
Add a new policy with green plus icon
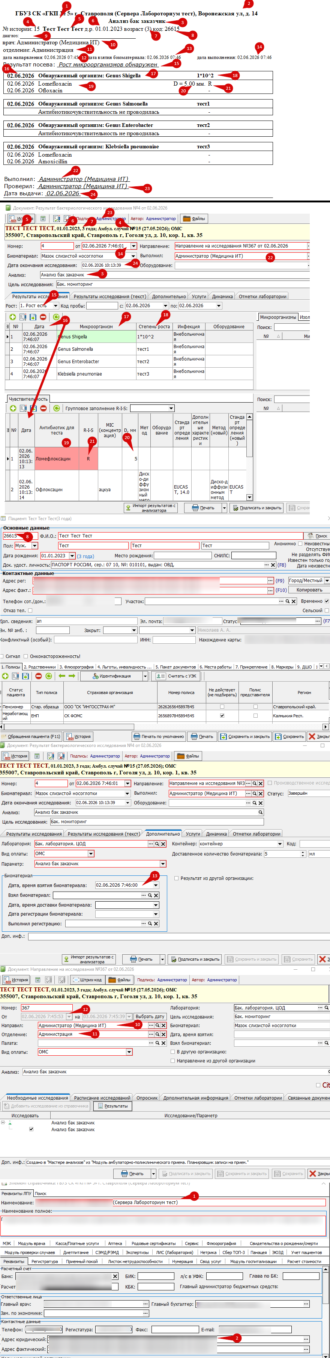[x=5, y=676]
